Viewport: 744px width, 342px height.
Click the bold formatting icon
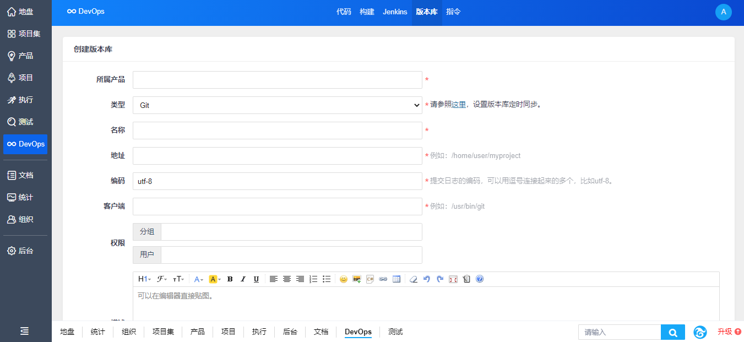[x=230, y=279]
